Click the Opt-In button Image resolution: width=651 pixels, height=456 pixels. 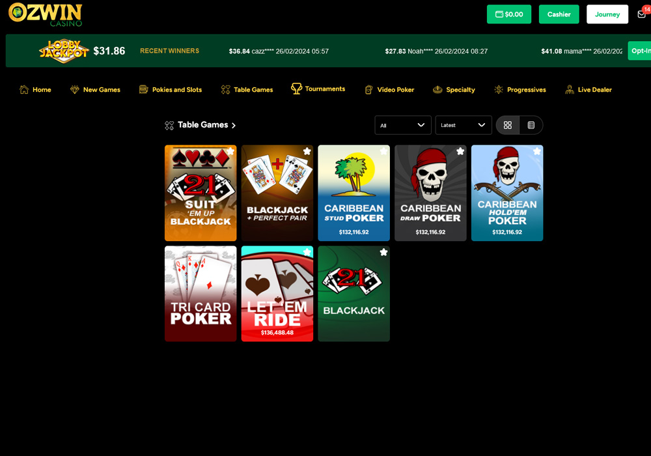tap(640, 51)
